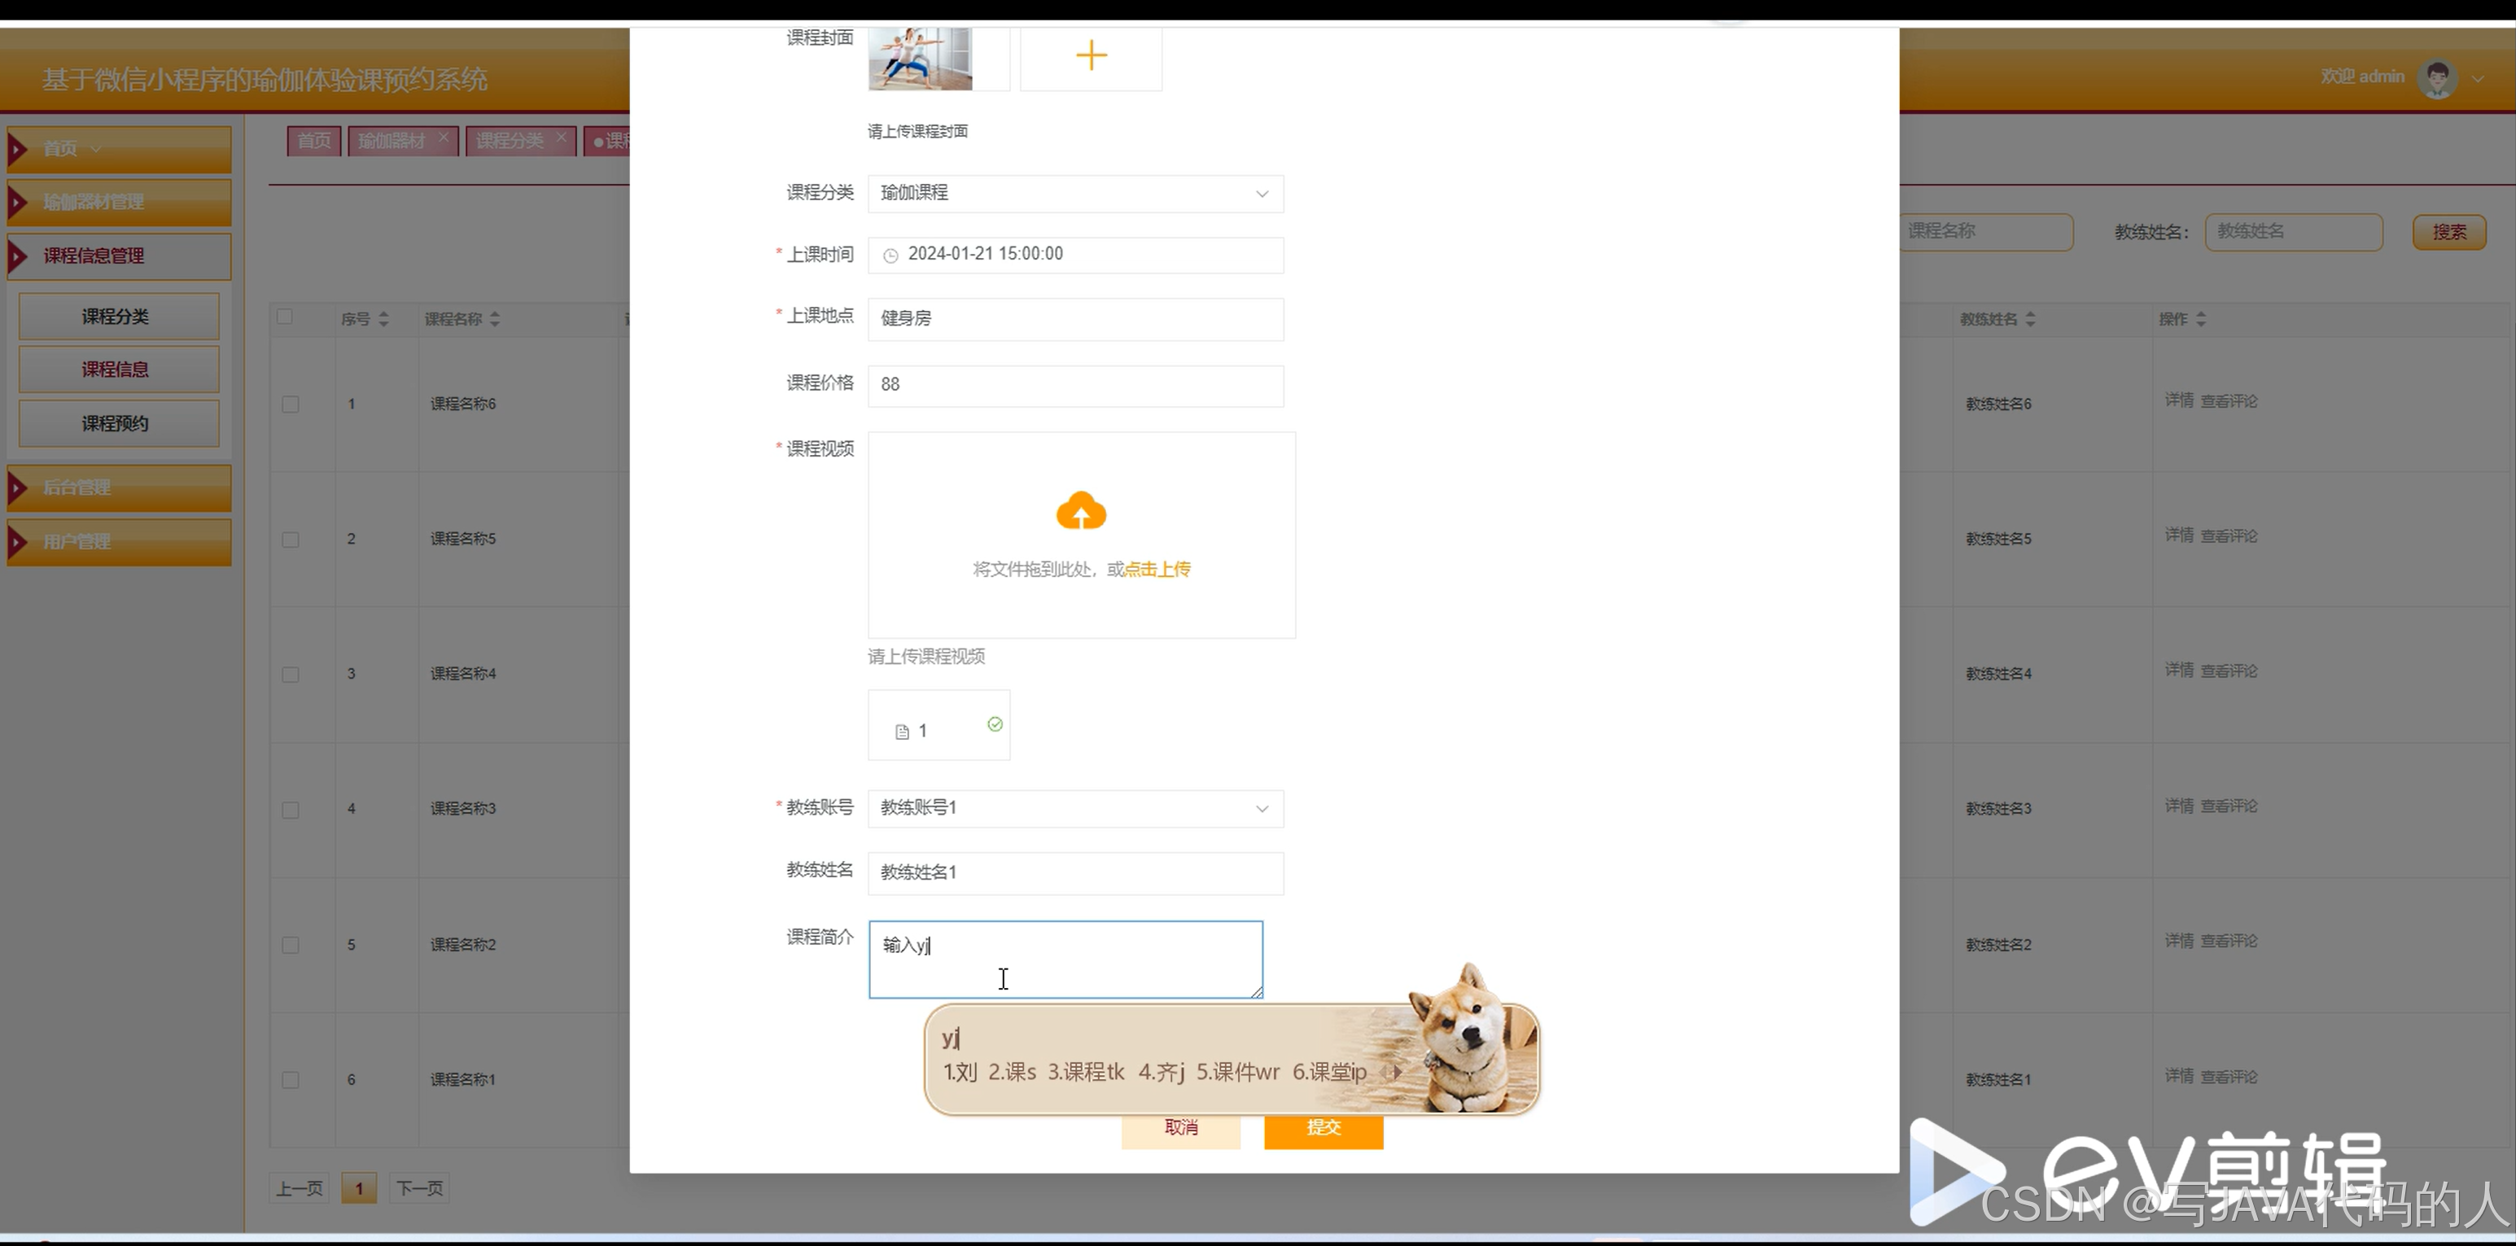Click the sort arrows beside 教练姓名 column

[x=2031, y=319]
